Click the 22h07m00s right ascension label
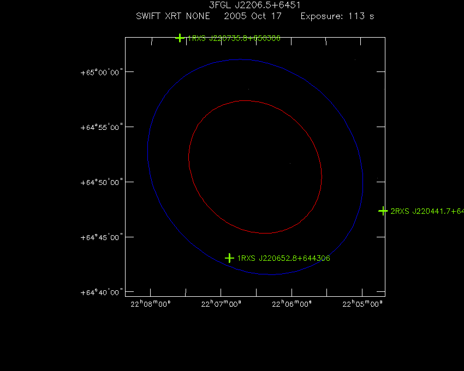This screenshot has width=464, height=371. tap(221, 304)
